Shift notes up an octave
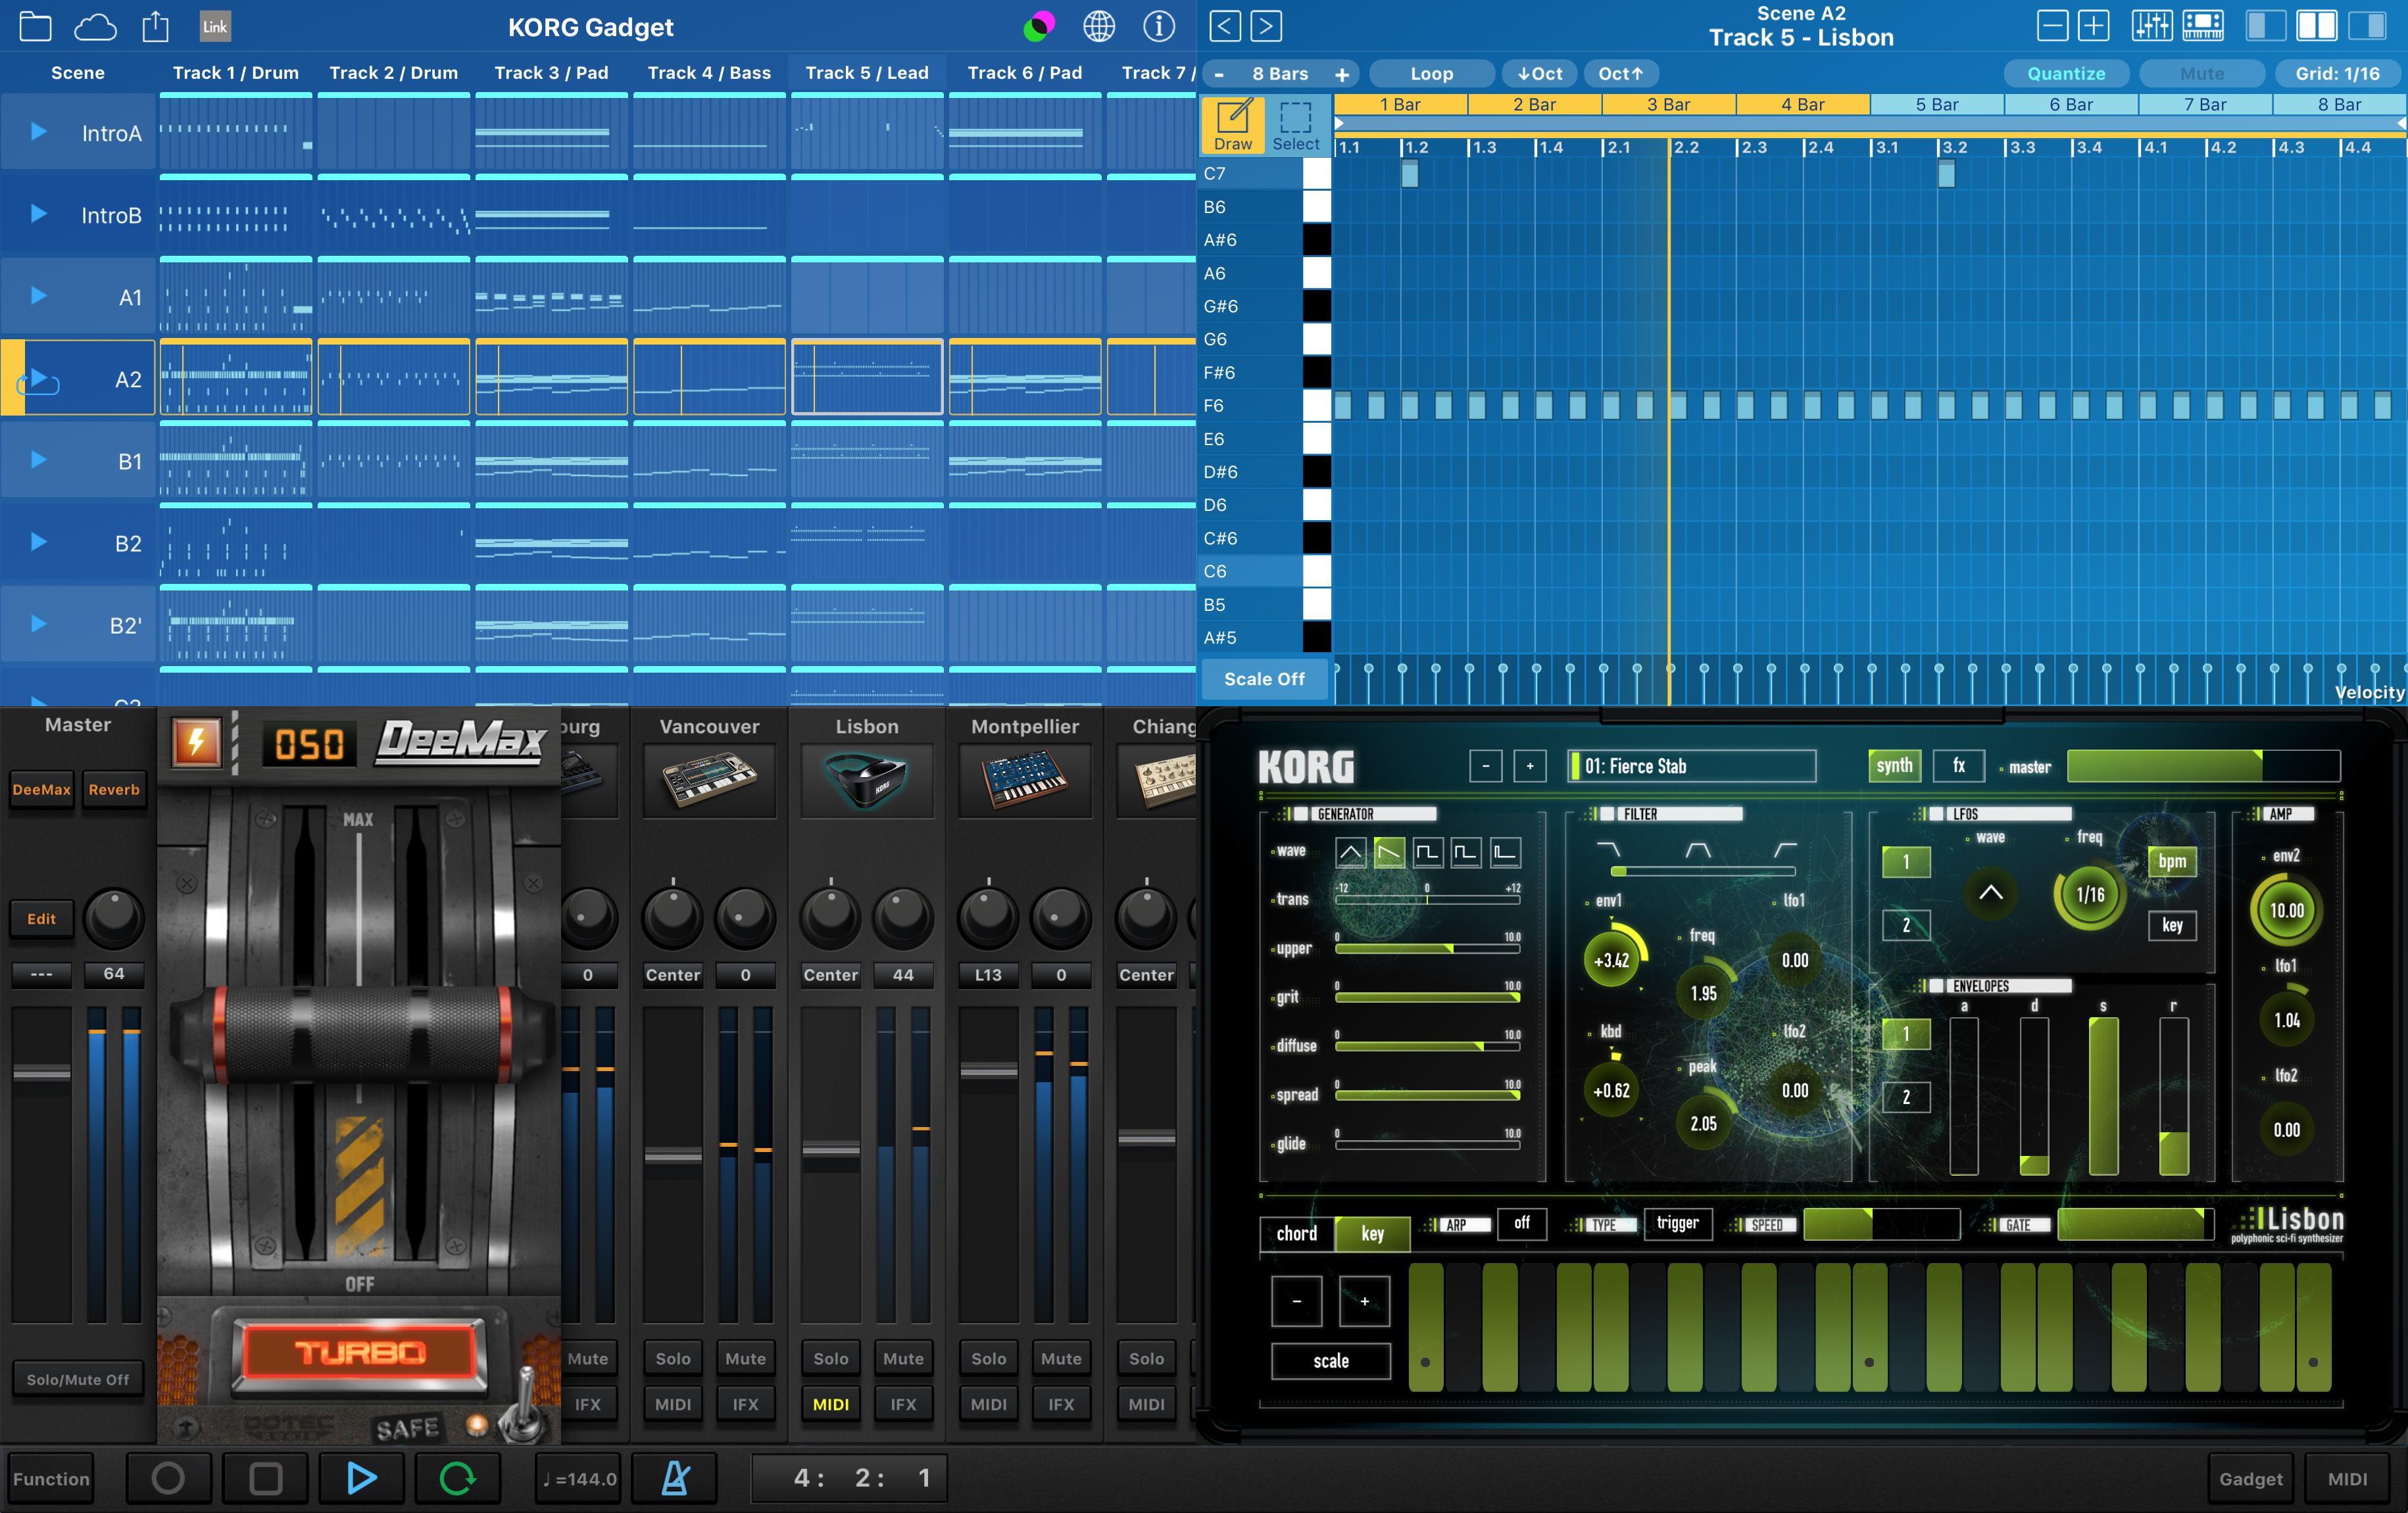 (1620, 74)
